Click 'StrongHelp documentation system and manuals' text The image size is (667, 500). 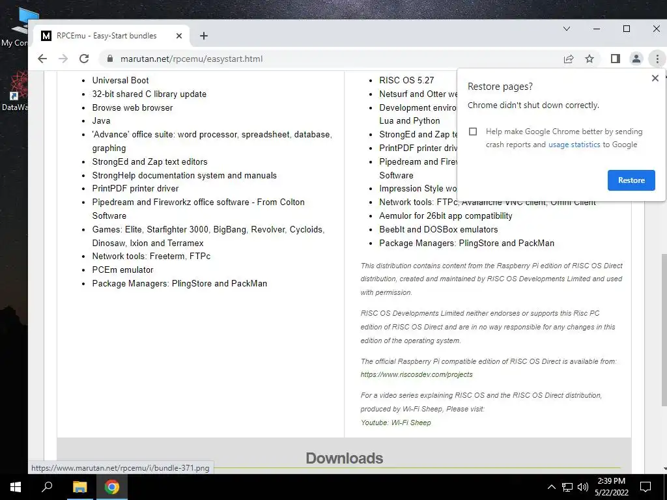click(x=184, y=175)
